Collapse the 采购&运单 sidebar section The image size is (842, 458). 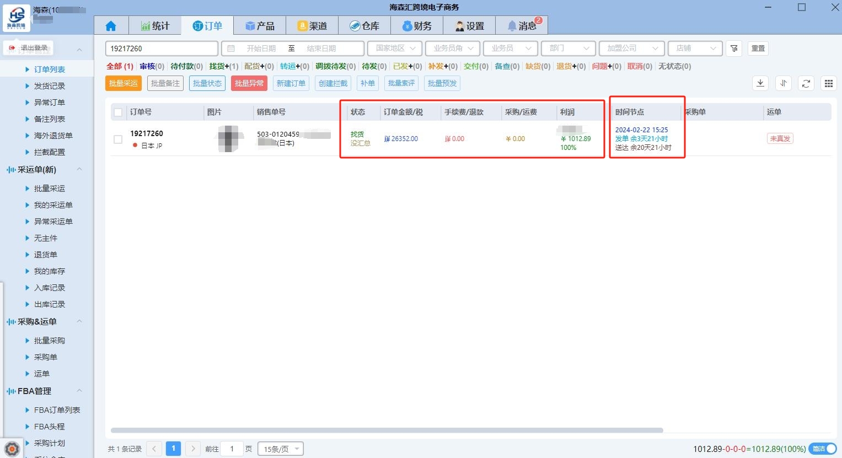click(79, 321)
